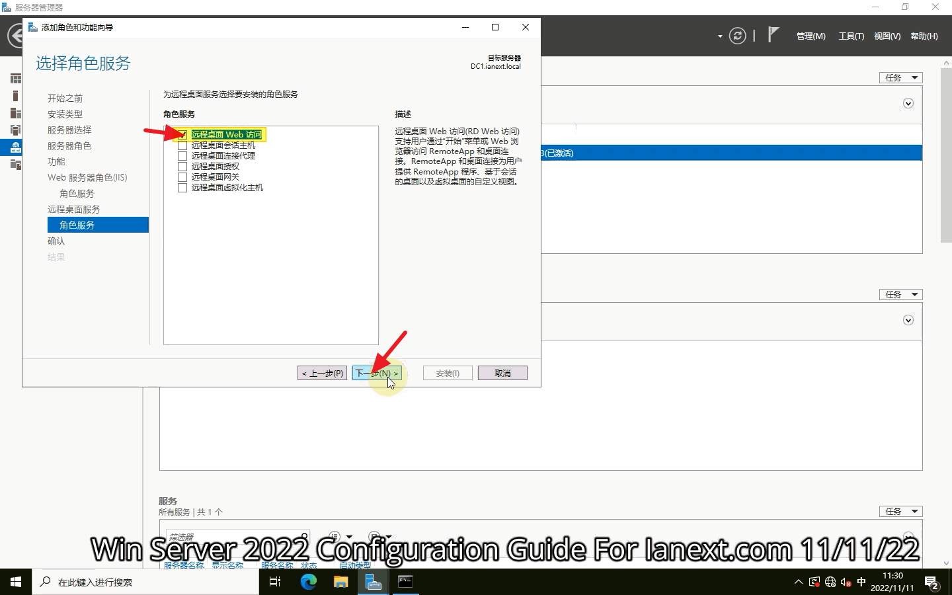Go to 安装类型 wizard step
The image size is (952, 595).
pyautogui.click(x=65, y=114)
